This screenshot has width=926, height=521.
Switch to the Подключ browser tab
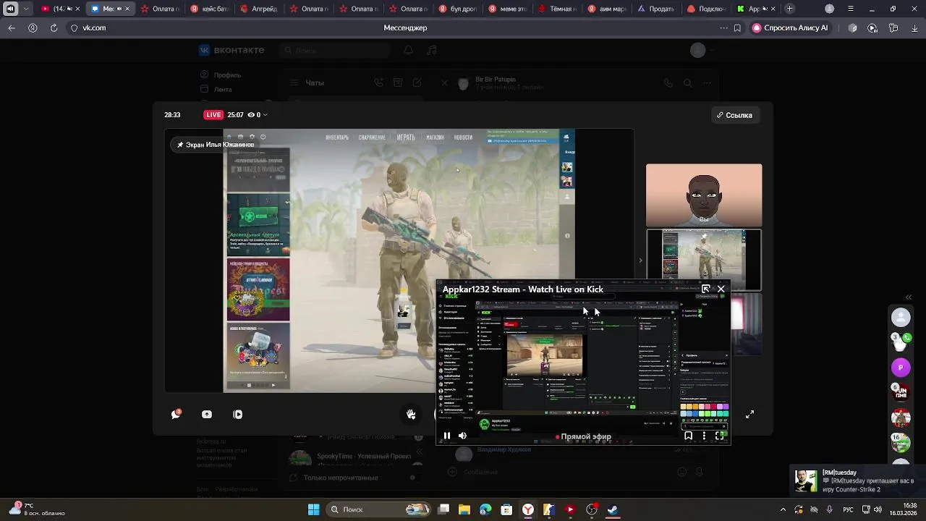pyautogui.click(x=705, y=9)
